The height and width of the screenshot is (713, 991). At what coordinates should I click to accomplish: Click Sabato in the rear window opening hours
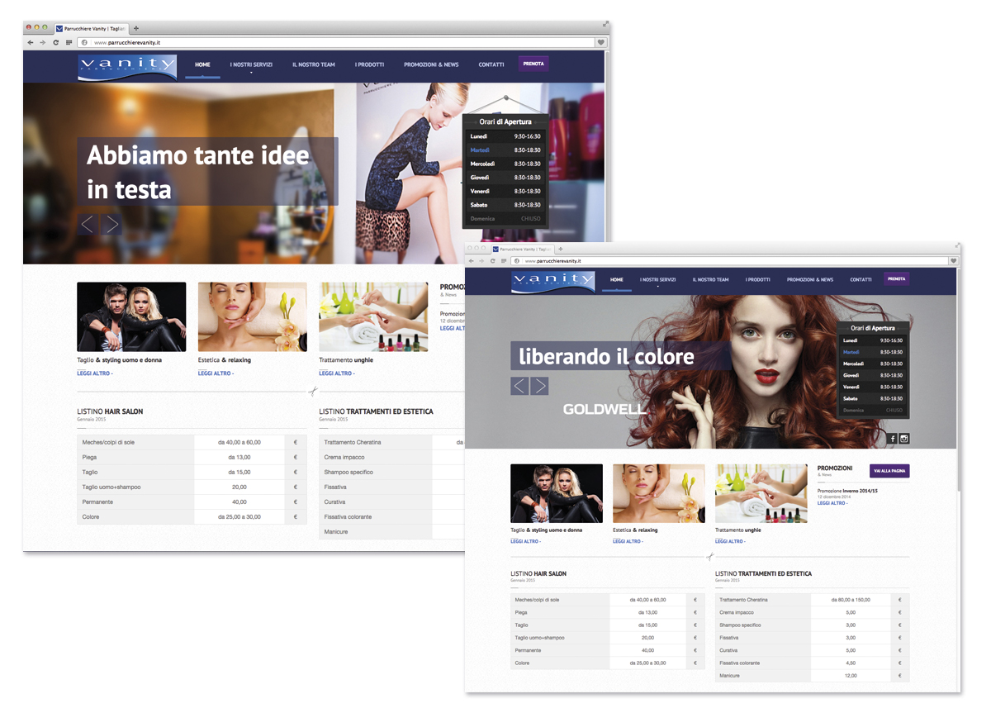(x=505, y=205)
